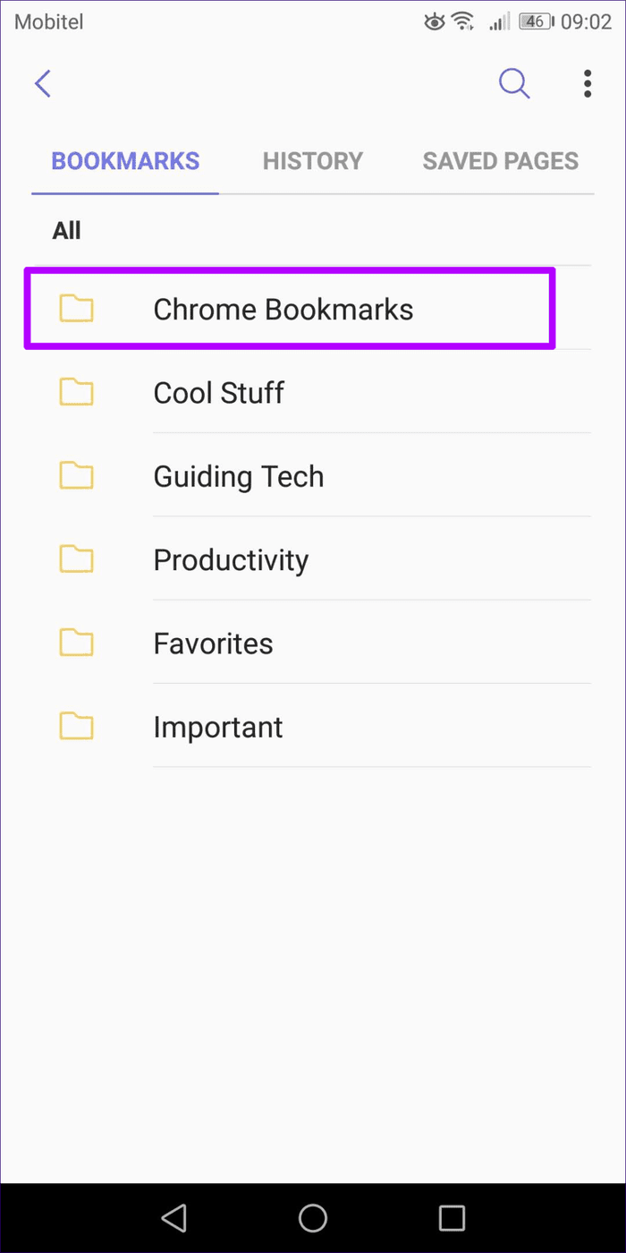Click the Important folder icon
This screenshot has width=626, height=1253.
pos(77,726)
